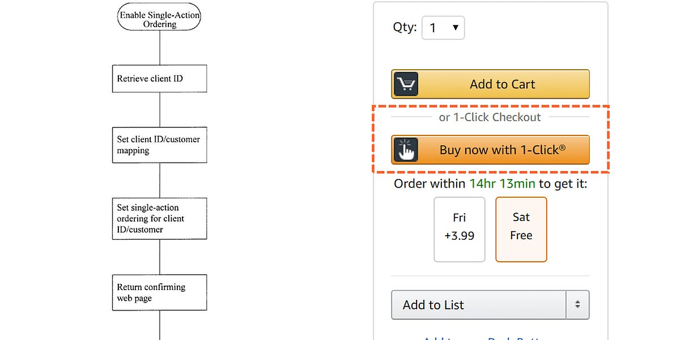
Task: Click the up/down arrows beside Add to List
Action: tap(578, 304)
